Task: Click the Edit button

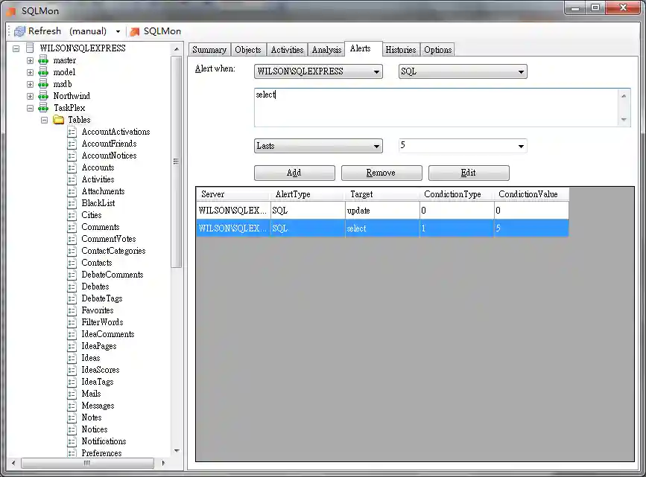Action: pos(469,173)
